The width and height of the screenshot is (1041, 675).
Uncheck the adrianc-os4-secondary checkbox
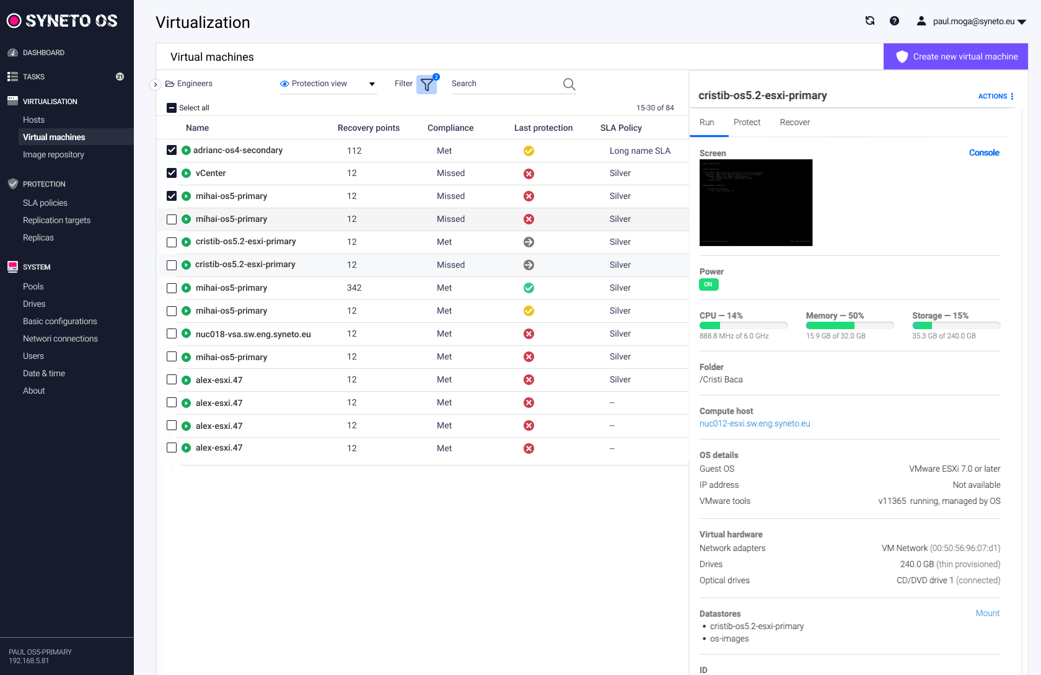click(x=172, y=150)
